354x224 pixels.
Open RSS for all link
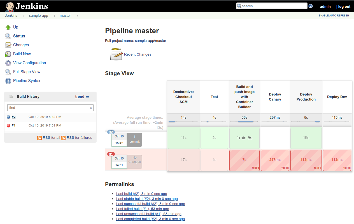coord(52,138)
